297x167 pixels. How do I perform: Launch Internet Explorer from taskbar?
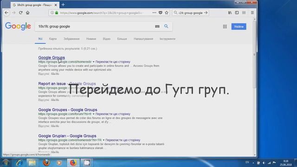coord(19,163)
